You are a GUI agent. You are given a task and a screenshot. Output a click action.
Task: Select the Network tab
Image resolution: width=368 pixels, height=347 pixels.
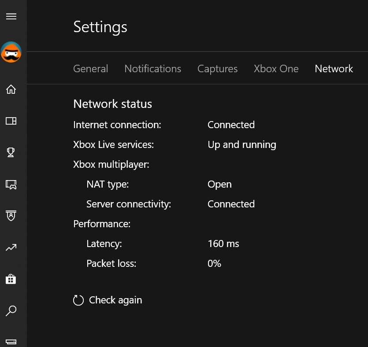pos(334,69)
